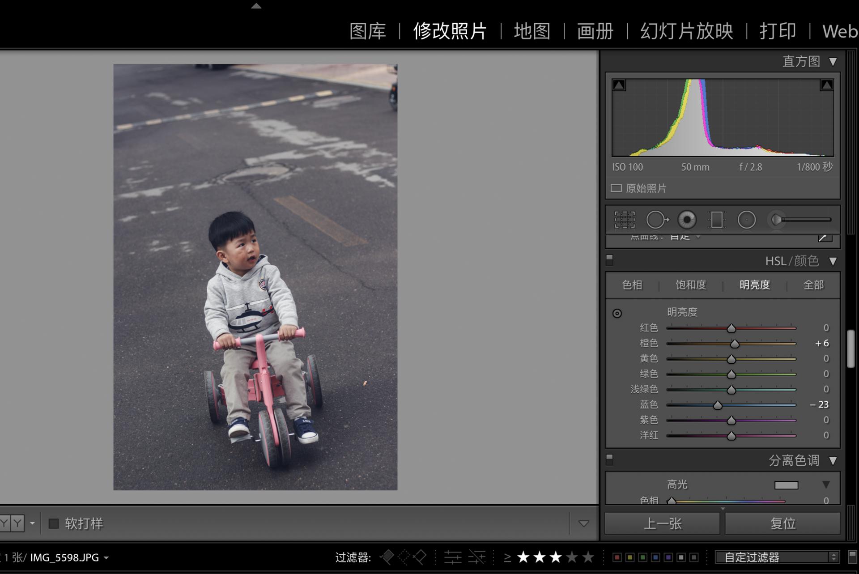Click the 复位 reset button

click(x=782, y=523)
